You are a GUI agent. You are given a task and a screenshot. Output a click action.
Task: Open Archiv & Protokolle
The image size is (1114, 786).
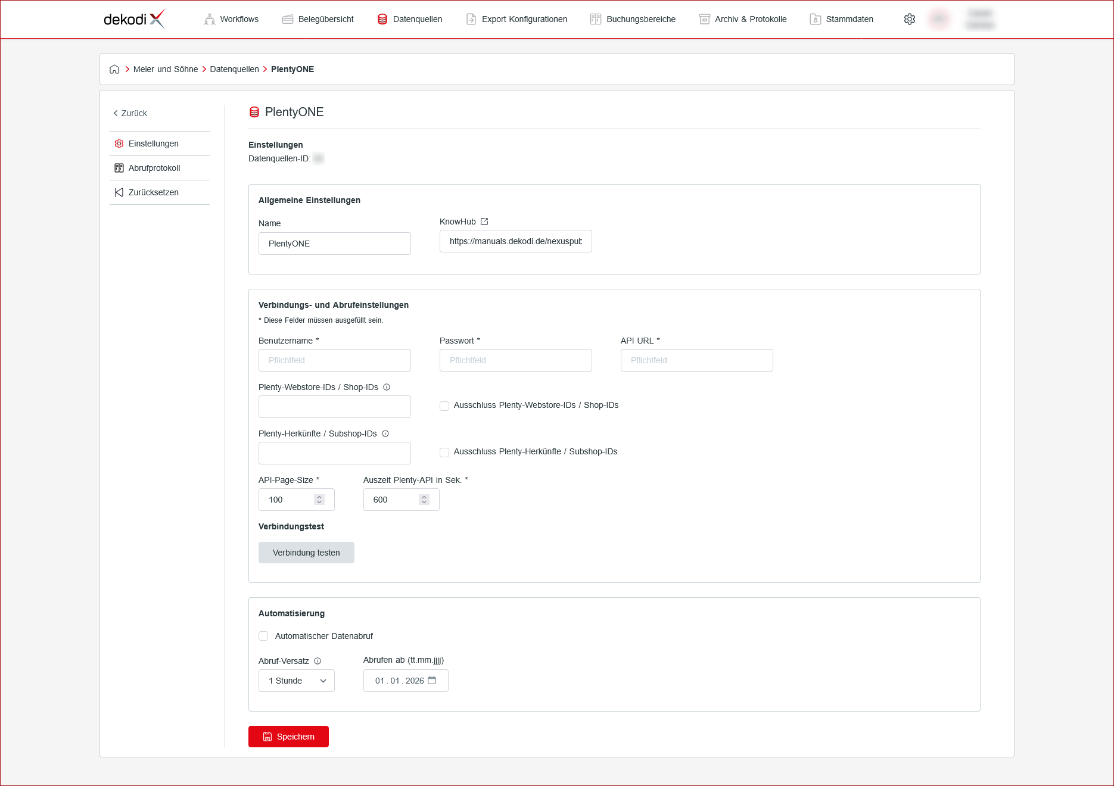click(751, 19)
